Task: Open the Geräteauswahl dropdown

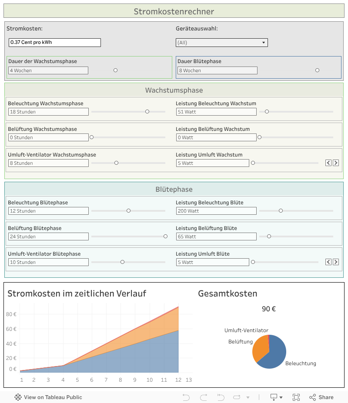Action: pyautogui.click(x=222, y=43)
